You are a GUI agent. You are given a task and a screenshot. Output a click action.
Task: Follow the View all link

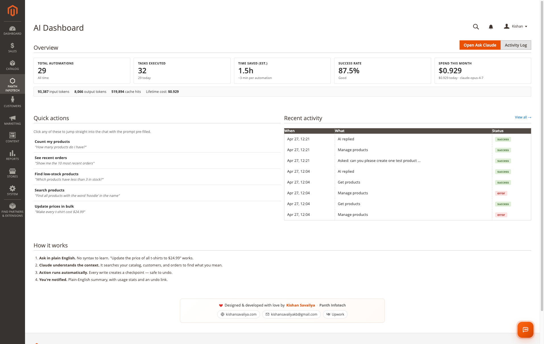click(523, 117)
